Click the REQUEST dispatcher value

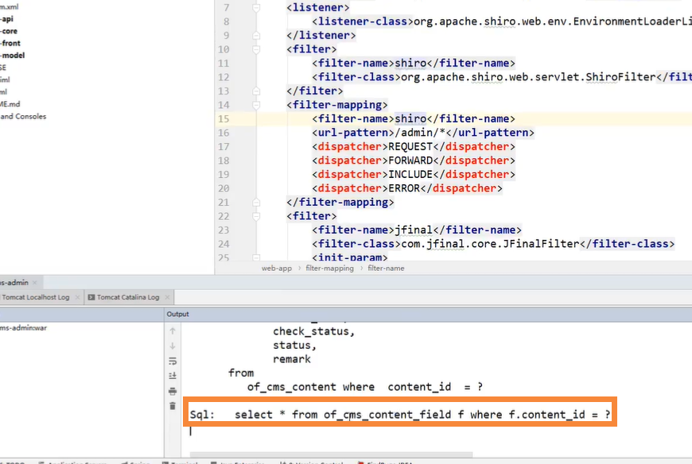[x=410, y=147]
